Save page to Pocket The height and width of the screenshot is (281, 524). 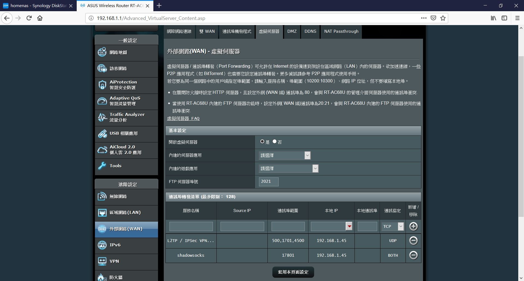433,18
